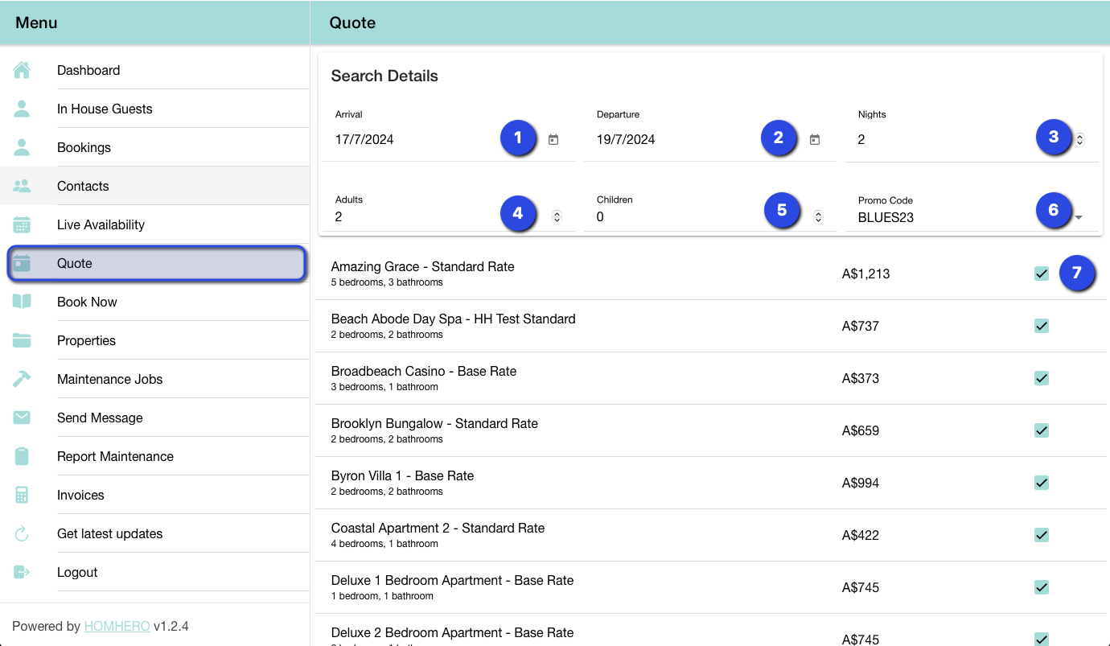Click the Live Availability calendar icon

22,224
